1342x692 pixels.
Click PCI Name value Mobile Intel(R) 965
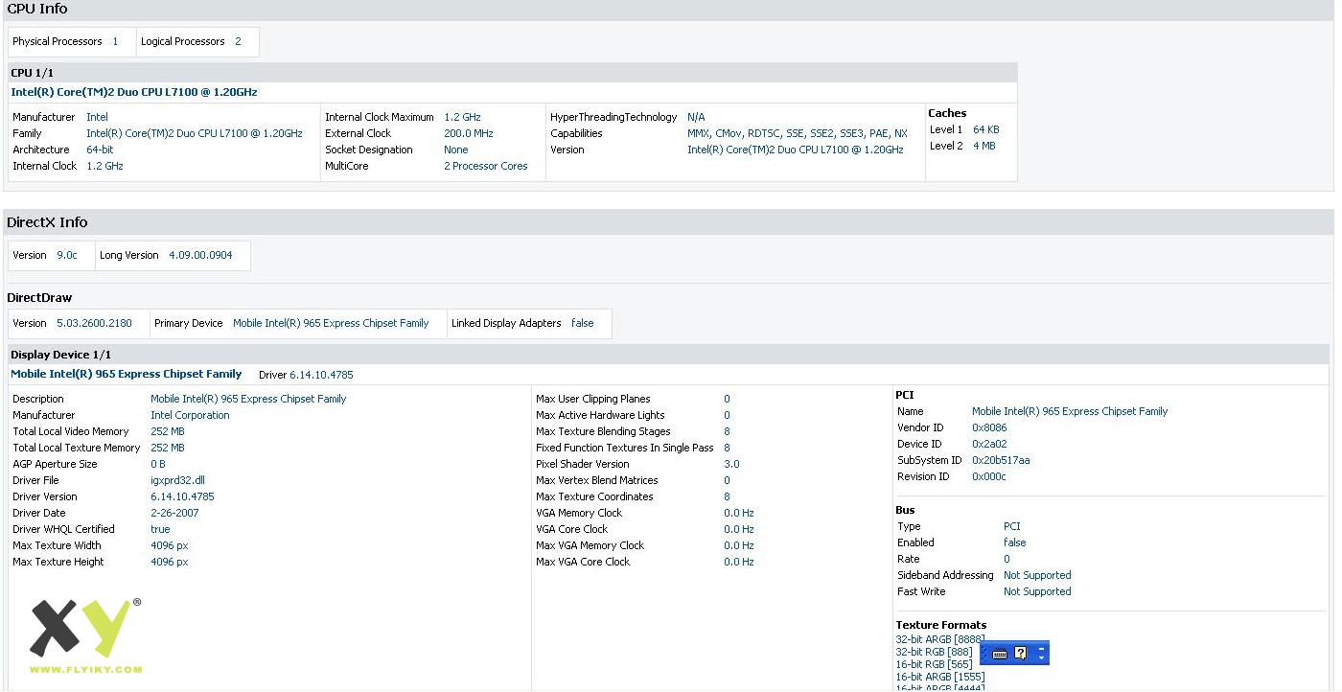tap(1070, 411)
